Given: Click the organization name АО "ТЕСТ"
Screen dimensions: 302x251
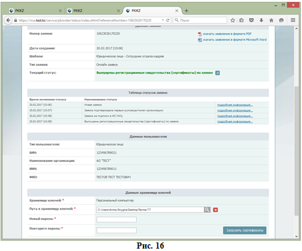Looking at the screenshot, I should (103, 161).
